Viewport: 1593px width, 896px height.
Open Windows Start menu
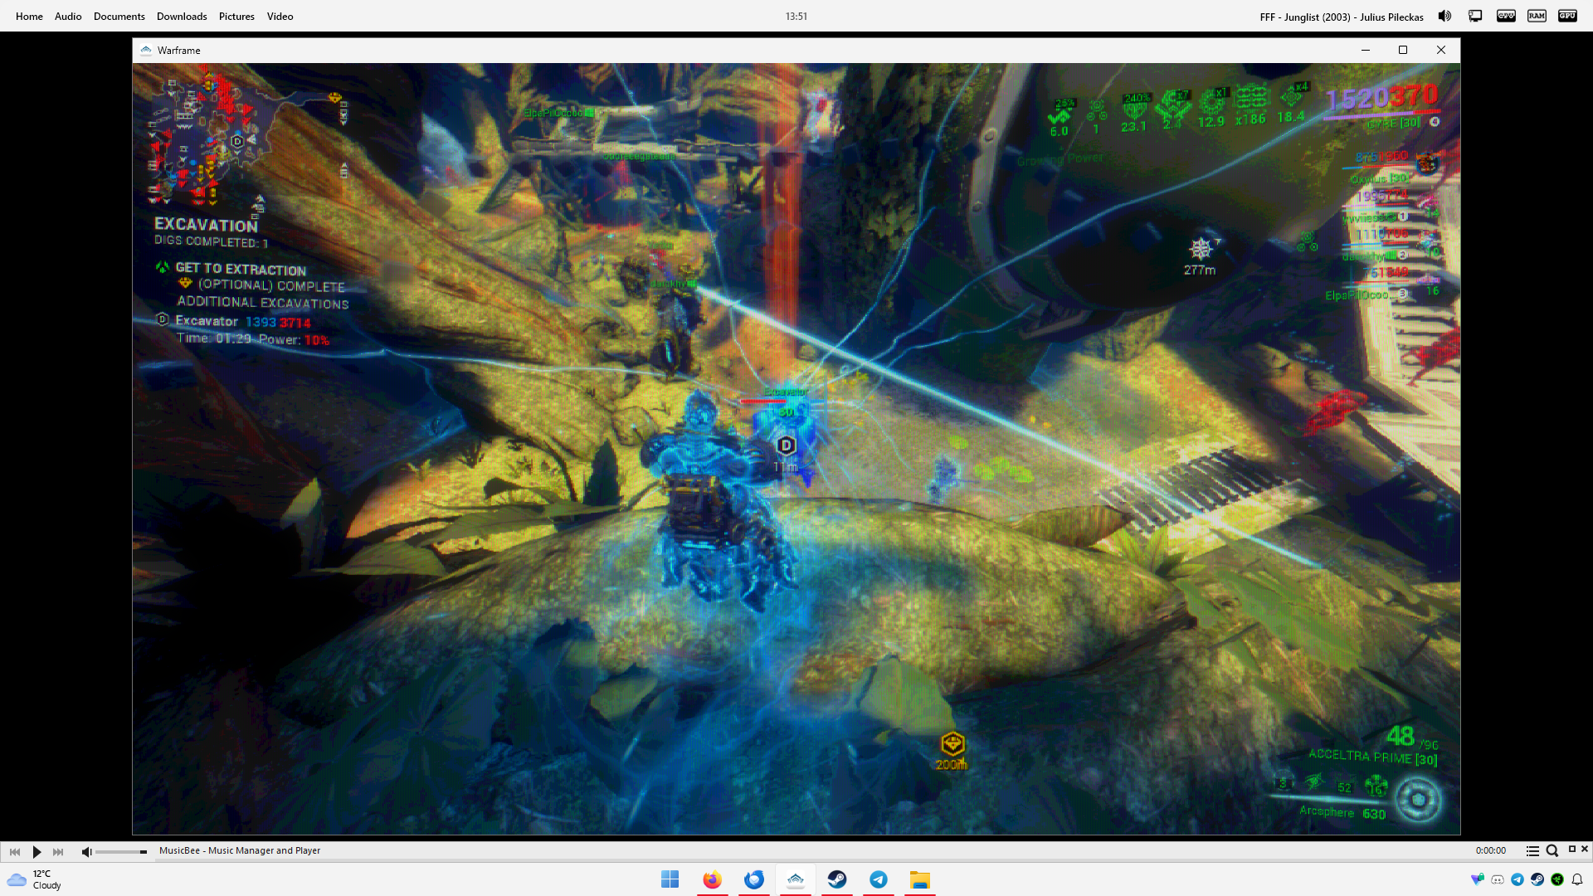670,879
